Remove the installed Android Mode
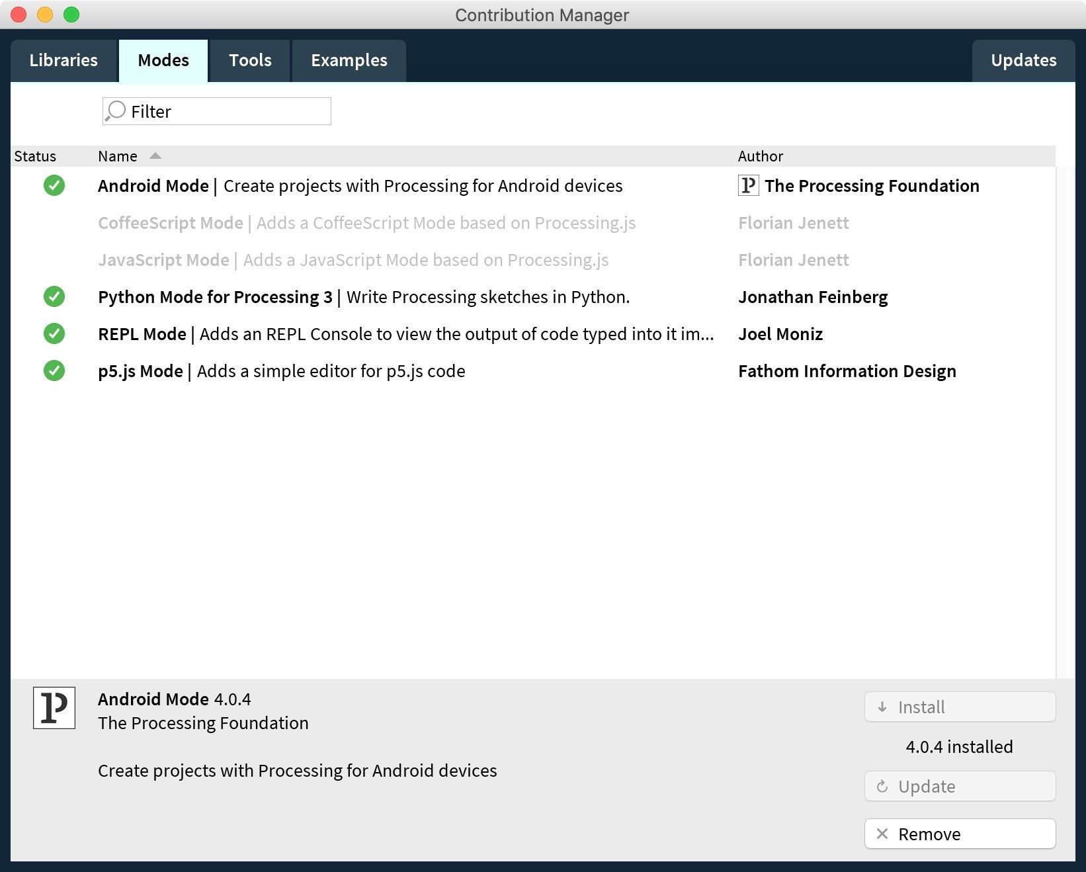 [x=960, y=834]
